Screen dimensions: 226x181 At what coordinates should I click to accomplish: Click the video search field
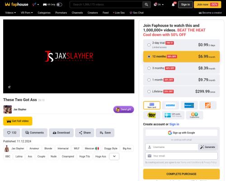(106, 5)
